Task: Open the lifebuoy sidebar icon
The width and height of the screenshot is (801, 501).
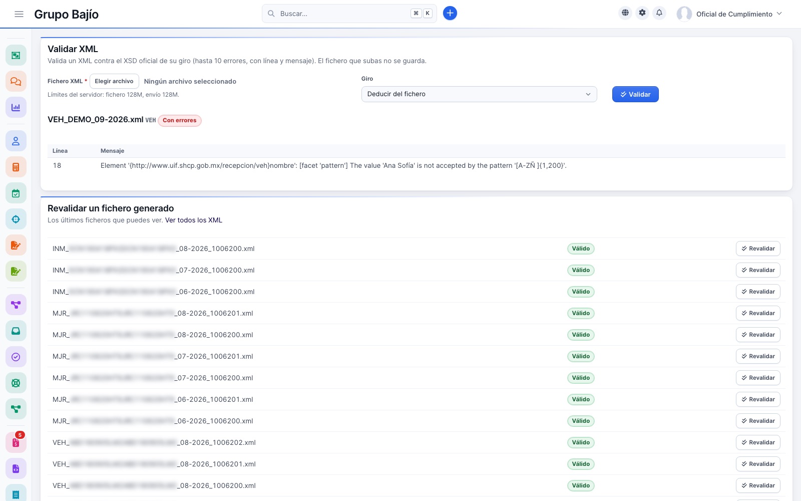Action: (16, 383)
